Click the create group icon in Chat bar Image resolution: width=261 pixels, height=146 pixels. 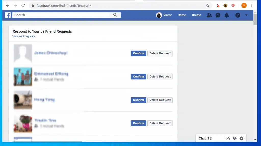[235, 138]
